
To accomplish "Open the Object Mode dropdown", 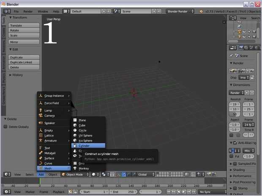I will click(75, 175).
